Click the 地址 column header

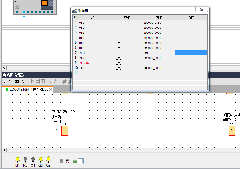pyautogui.click(x=95, y=17)
